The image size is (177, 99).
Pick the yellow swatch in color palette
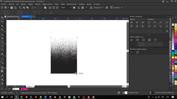[x=173, y=57]
